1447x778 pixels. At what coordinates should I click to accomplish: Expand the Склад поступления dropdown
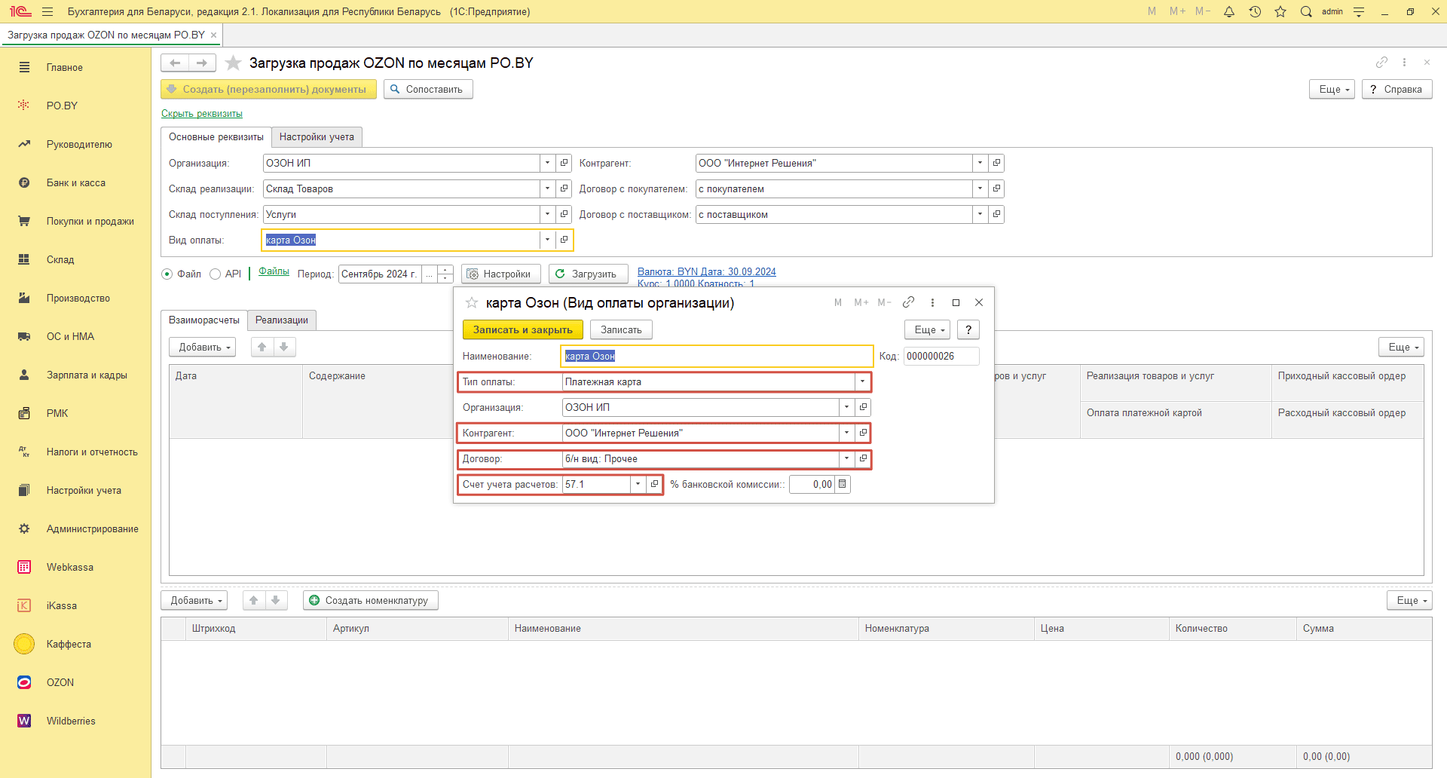tap(547, 214)
